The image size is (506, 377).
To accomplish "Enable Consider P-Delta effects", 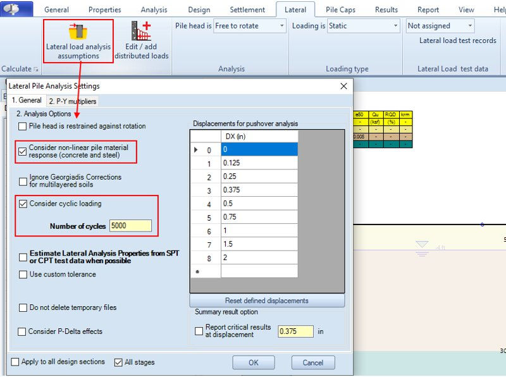I will [x=22, y=332].
